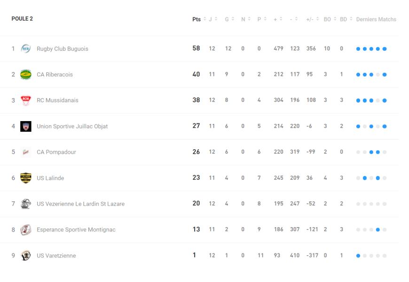Click the Esperance Sportive Montignac logo
The width and height of the screenshot is (409, 282).
26,229
